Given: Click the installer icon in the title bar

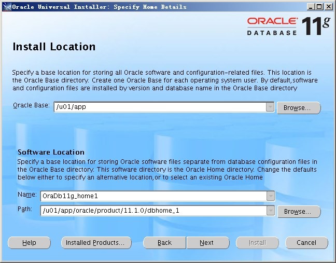Looking at the screenshot, I should (x=6, y=7).
